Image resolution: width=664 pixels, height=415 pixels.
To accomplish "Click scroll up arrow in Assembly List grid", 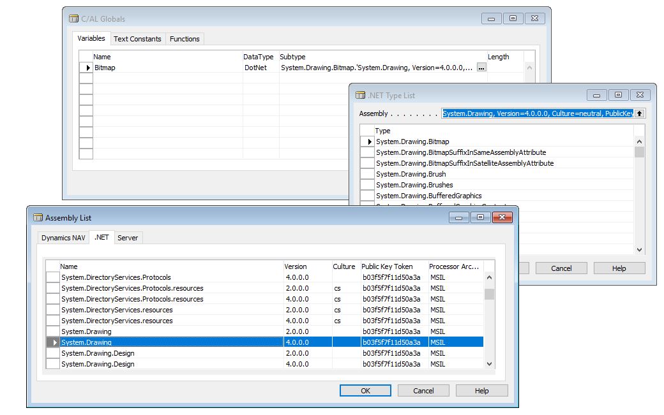I will [x=489, y=278].
